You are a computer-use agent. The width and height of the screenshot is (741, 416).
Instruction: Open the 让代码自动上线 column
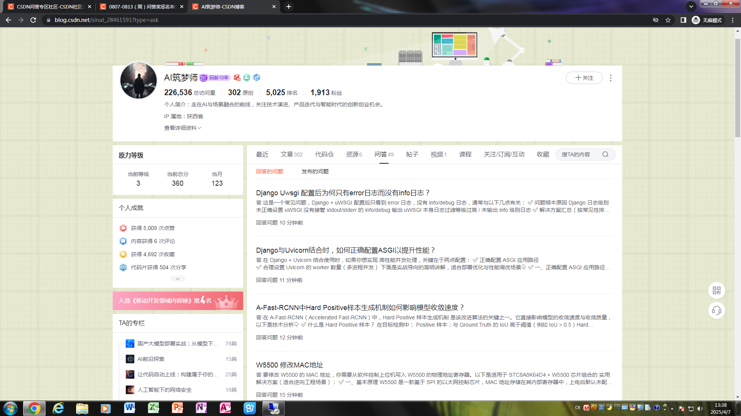pyautogui.click(x=178, y=374)
